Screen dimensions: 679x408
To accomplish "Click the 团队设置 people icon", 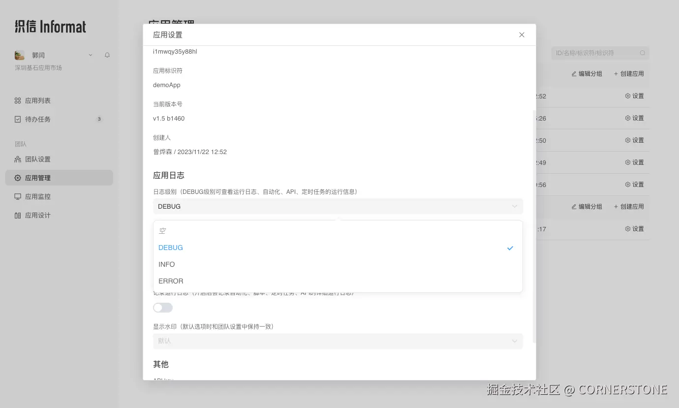I will tap(18, 159).
